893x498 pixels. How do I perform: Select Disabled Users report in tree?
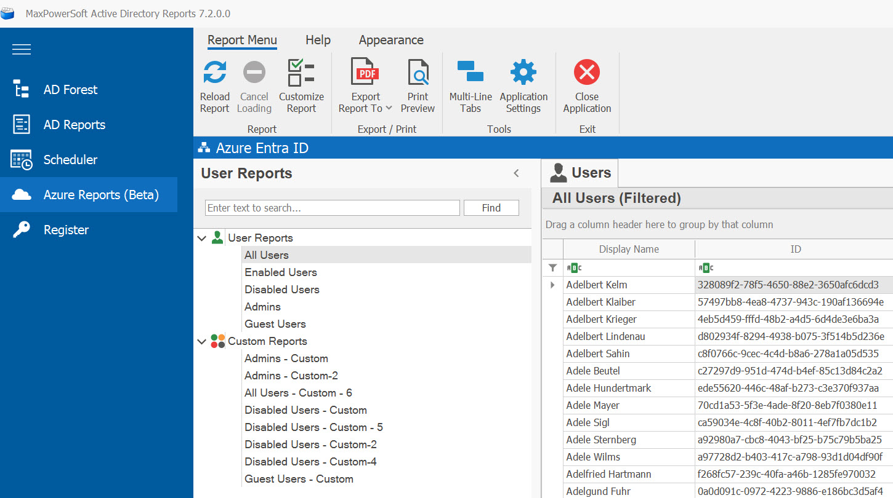[x=282, y=290]
